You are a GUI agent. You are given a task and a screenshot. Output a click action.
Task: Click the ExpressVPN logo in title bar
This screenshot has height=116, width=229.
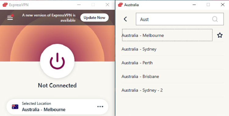(x=5, y=5)
